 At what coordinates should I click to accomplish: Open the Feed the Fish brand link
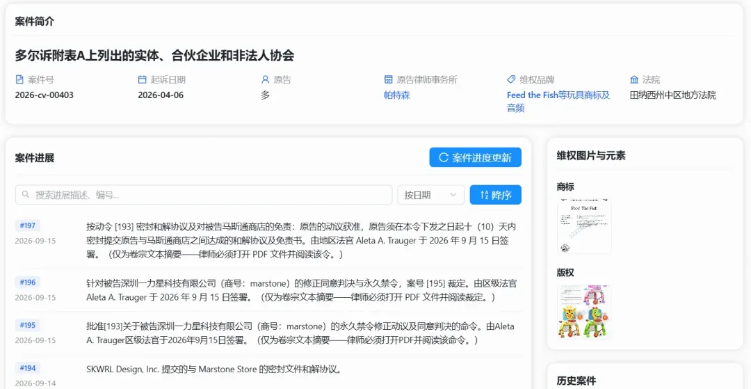[558, 102]
